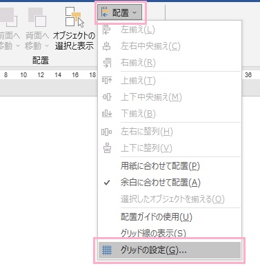Screen dimensions: 260x275
Task: Choose the 左揃え(L) menu entry text
Action: pos(138,30)
